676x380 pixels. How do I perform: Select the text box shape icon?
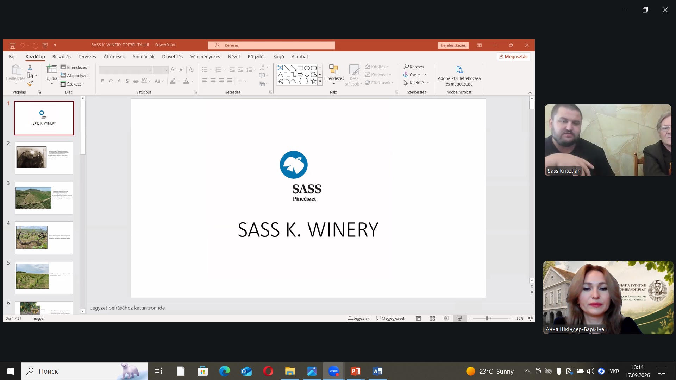pos(281,68)
